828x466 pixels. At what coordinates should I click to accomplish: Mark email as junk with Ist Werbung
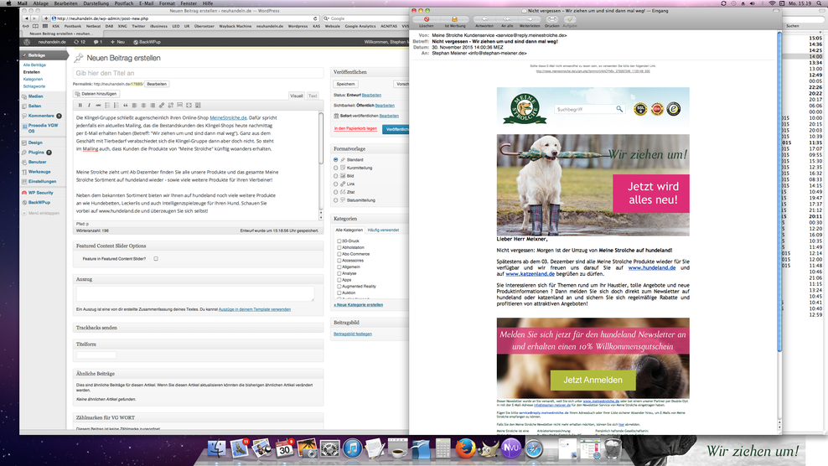tap(454, 19)
